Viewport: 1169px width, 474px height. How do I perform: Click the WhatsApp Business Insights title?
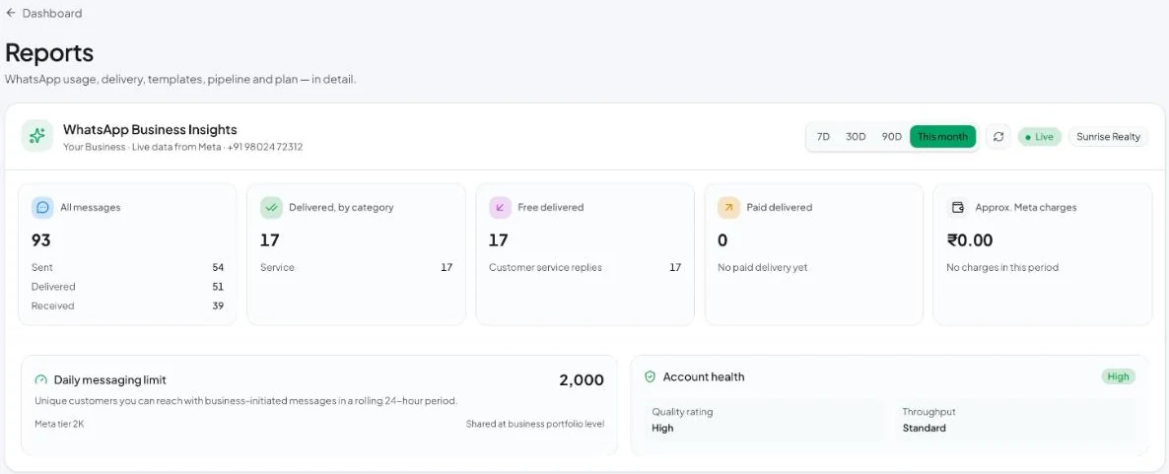(150, 130)
